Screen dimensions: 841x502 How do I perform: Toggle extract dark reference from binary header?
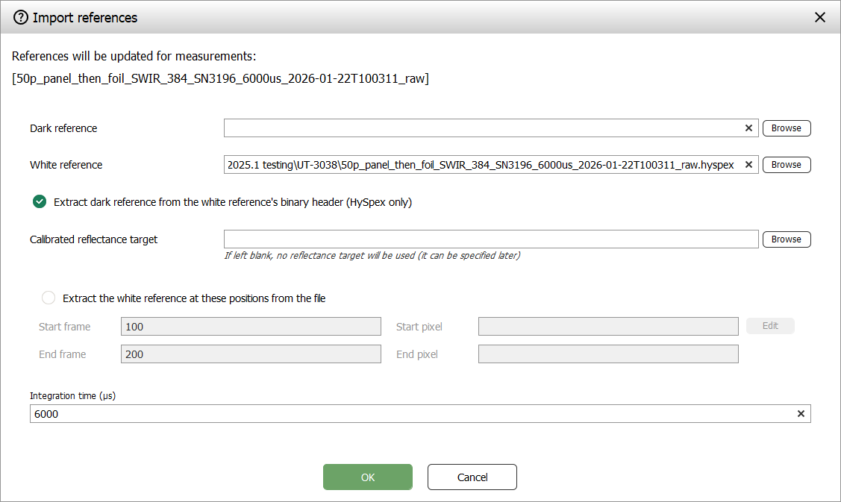(x=40, y=202)
